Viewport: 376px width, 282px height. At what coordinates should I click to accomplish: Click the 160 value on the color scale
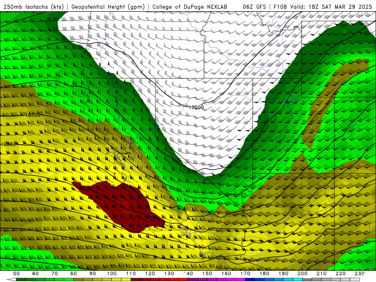click(x=227, y=274)
